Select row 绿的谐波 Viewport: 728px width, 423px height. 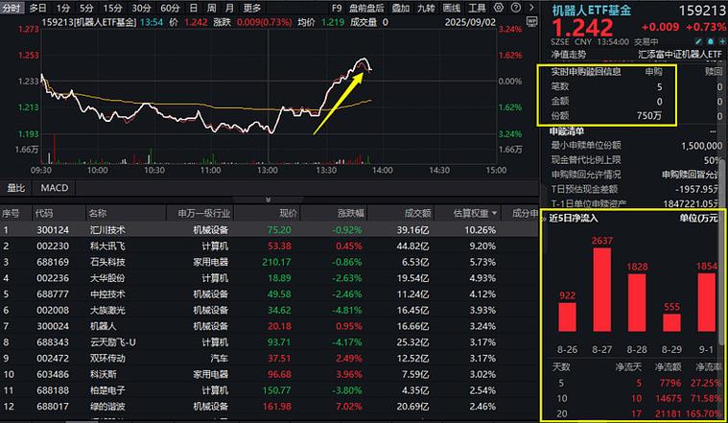coord(270,407)
